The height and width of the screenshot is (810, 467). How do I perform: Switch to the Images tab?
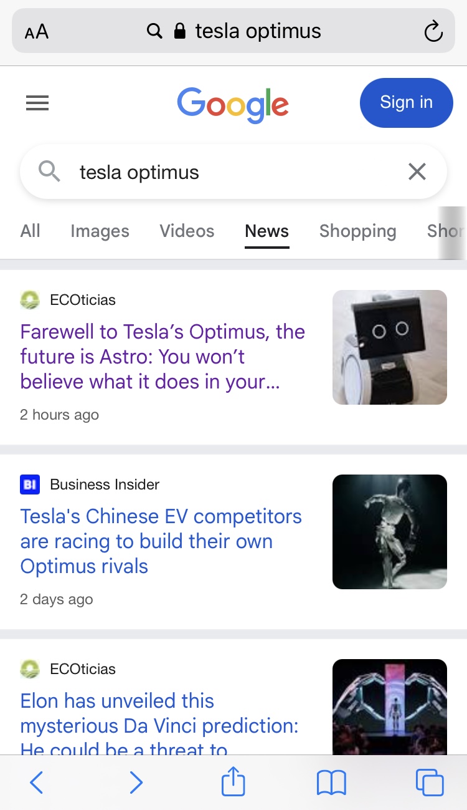click(100, 231)
